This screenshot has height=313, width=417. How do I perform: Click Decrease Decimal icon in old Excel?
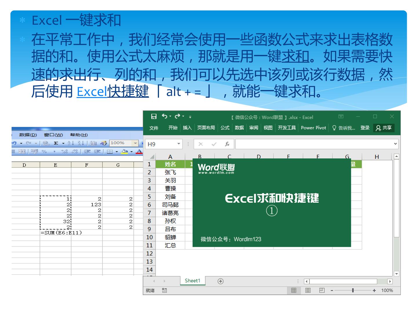pos(74,151)
